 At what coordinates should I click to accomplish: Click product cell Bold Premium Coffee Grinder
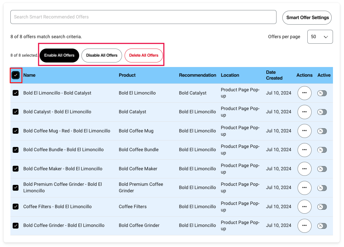point(141,187)
